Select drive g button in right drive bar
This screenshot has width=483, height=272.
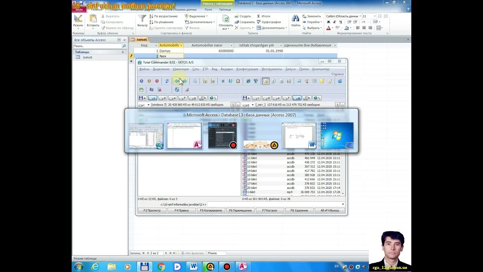pos(297,98)
